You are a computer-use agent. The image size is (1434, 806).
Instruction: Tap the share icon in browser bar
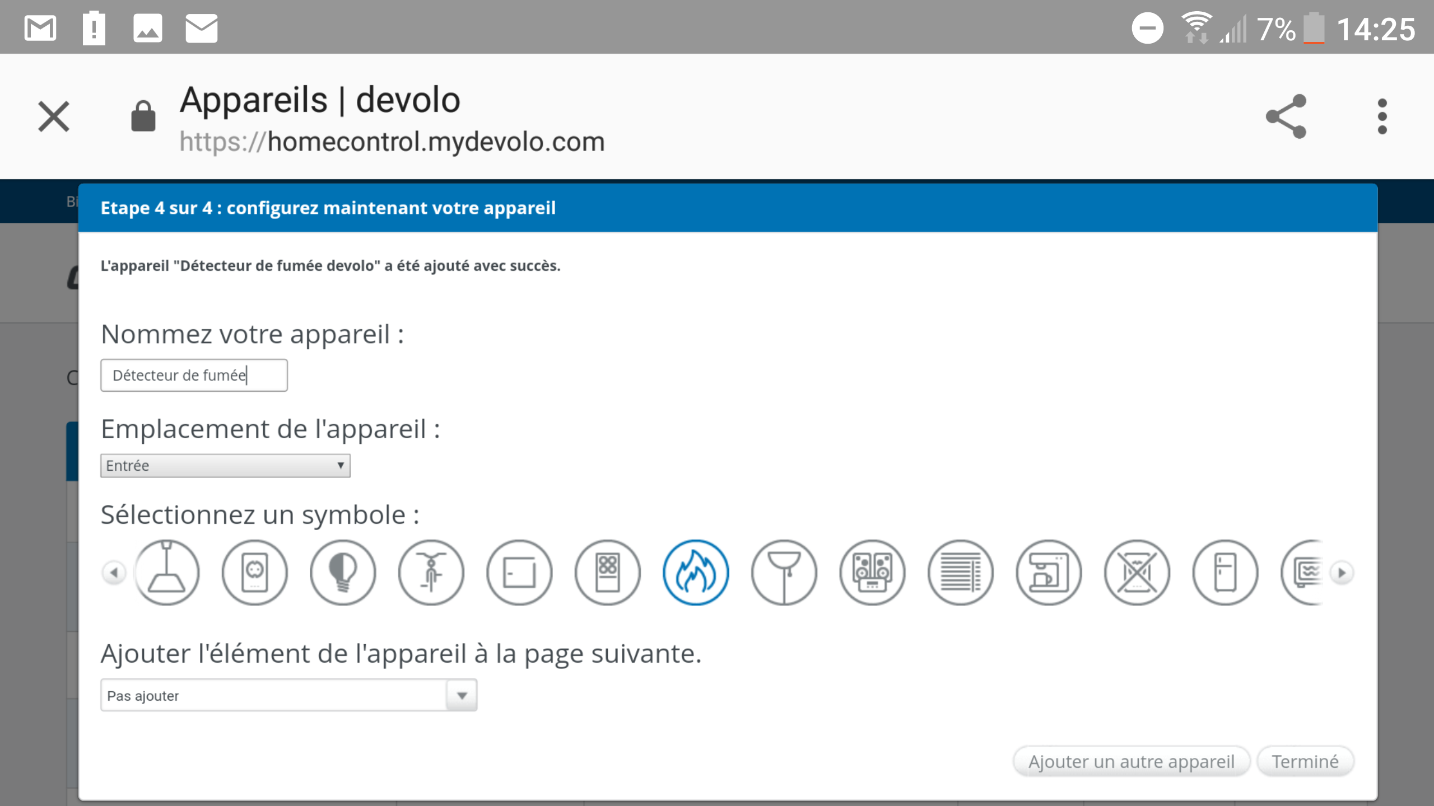click(1286, 116)
